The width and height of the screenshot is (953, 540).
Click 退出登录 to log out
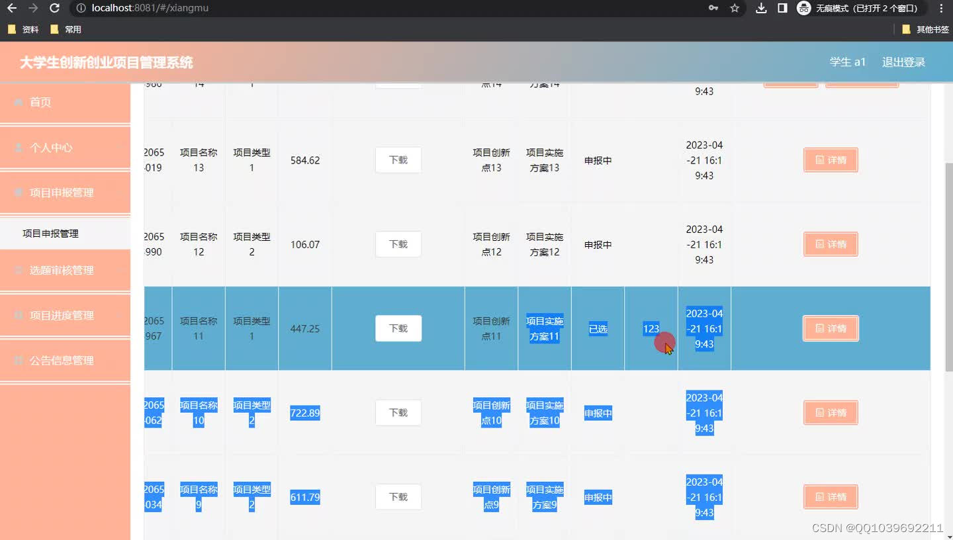[903, 62]
